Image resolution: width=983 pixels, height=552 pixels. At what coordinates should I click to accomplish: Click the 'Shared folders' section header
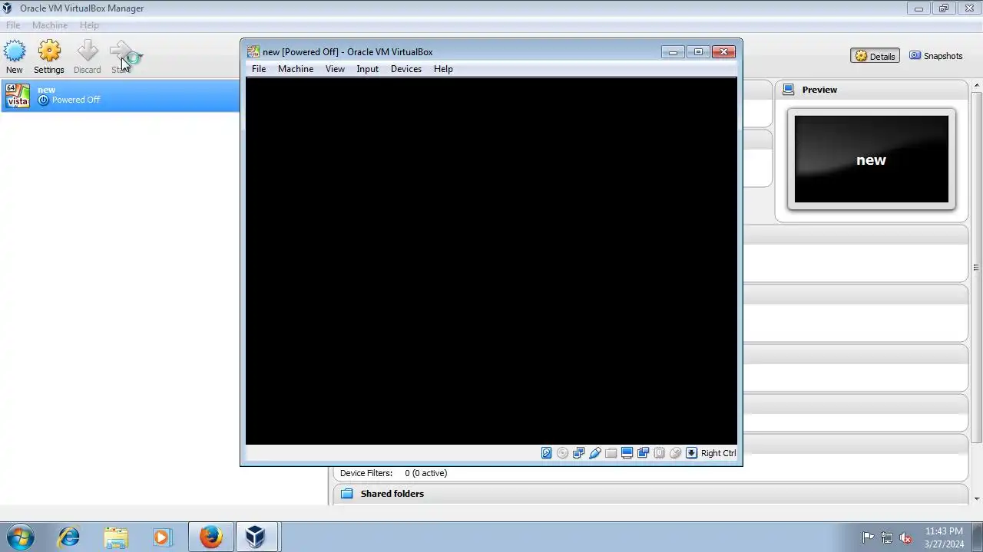tap(392, 494)
